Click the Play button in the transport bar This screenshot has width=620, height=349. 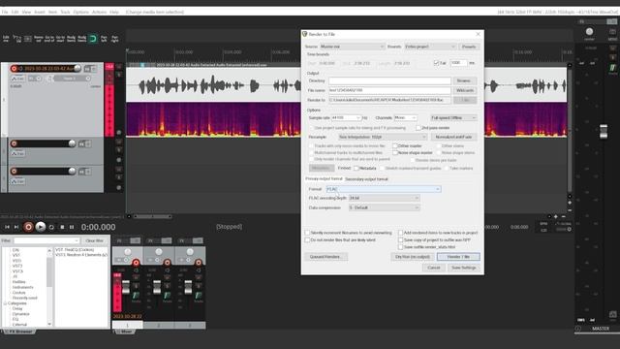[41, 227]
